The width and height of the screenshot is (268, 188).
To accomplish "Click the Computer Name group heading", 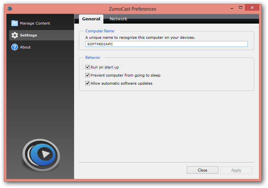I will (100, 31).
